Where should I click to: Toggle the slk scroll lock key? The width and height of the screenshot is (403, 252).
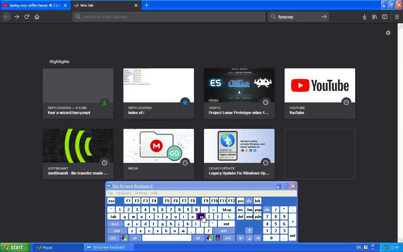click(x=249, y=201)
